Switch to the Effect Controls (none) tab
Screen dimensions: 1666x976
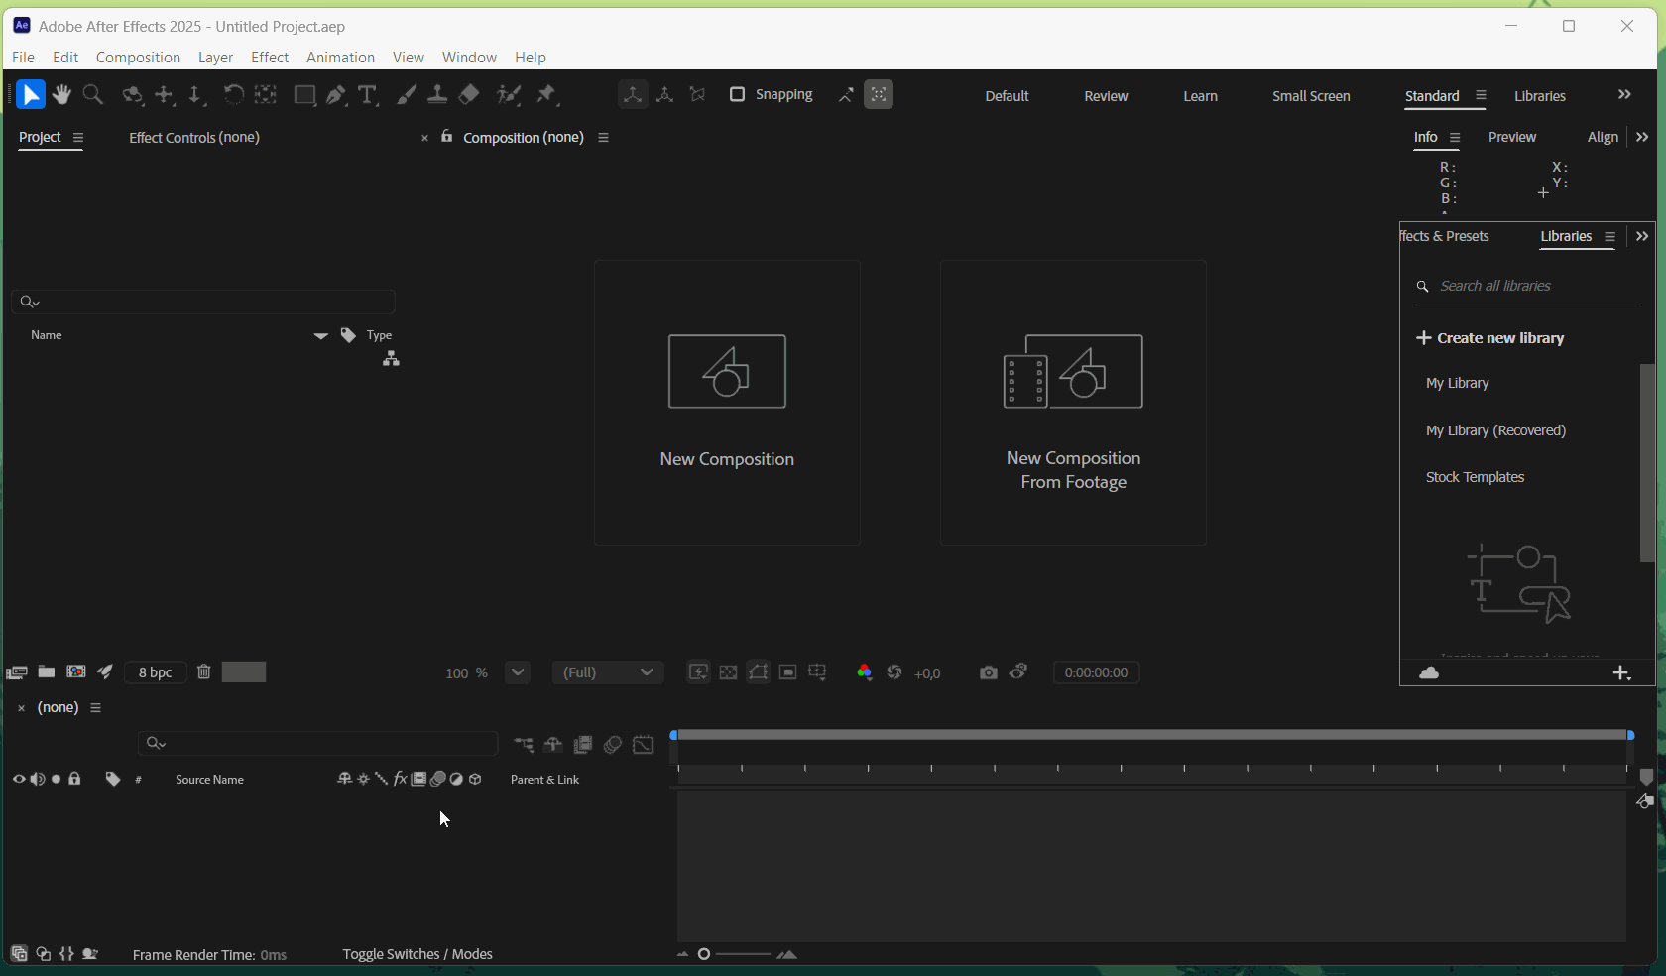(x=194, y=138)
